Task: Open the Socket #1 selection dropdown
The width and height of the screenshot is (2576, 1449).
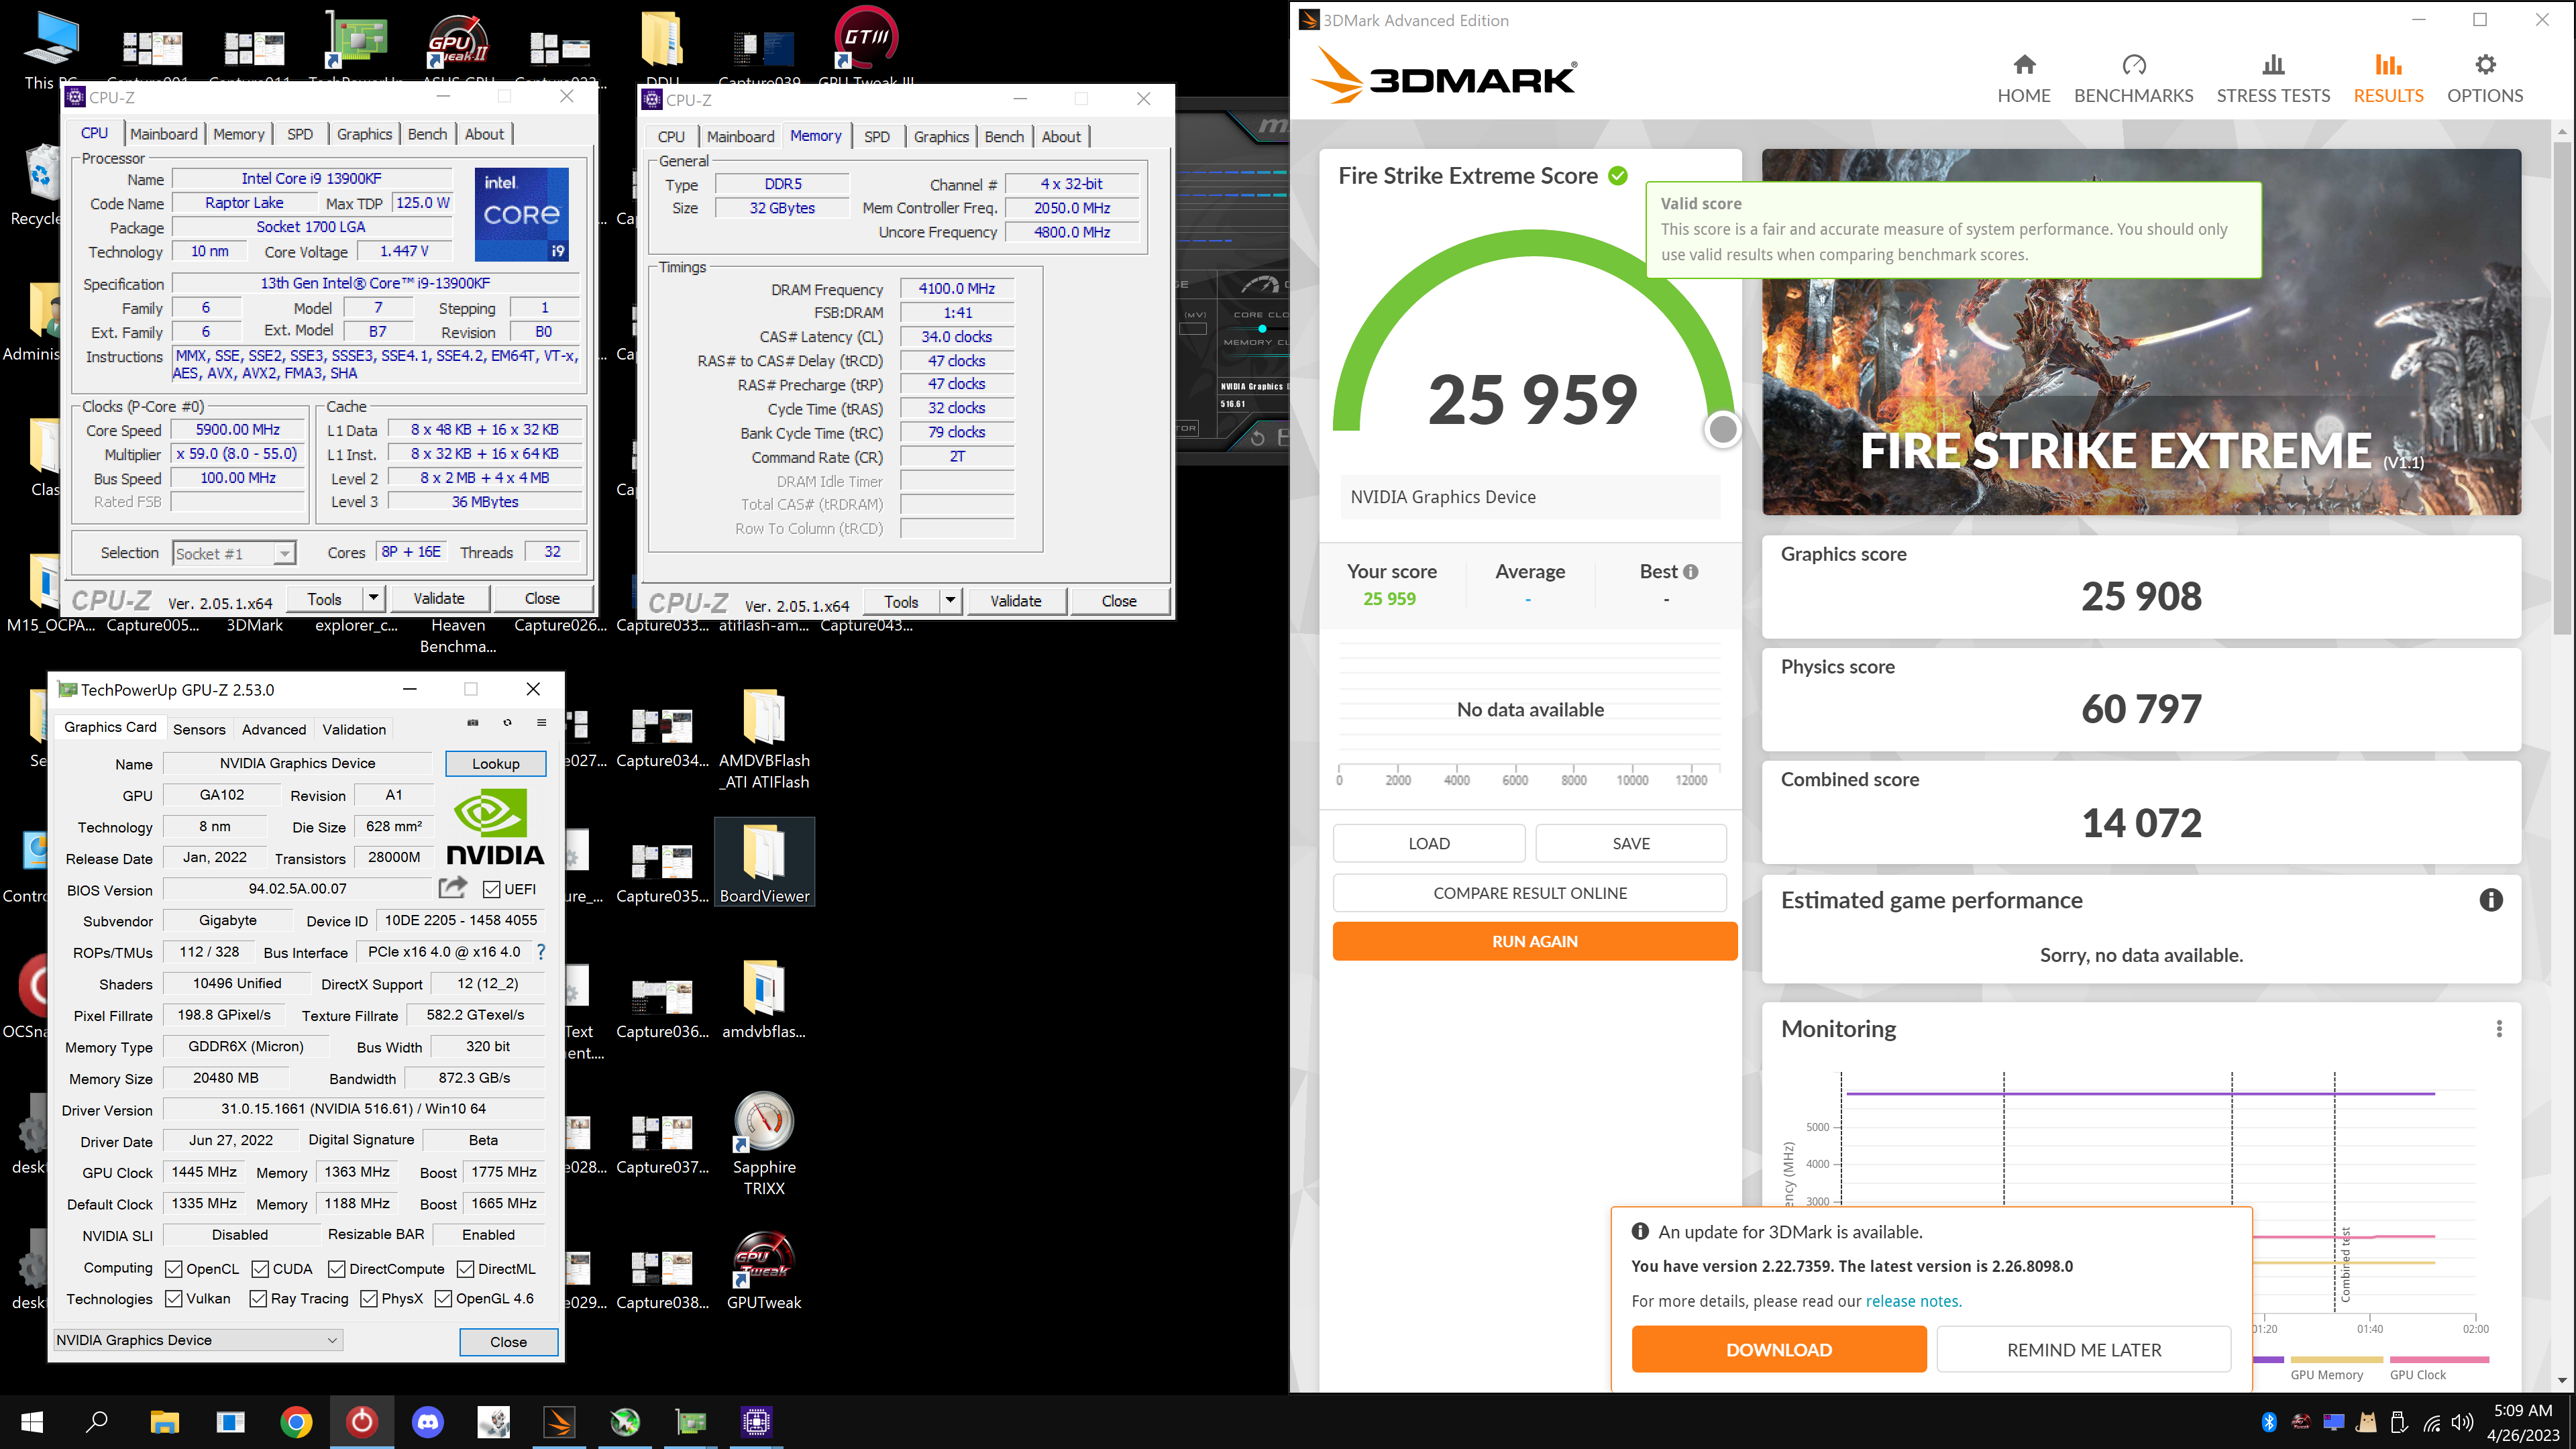Action: pyautogui.click(x=234, y=553)
